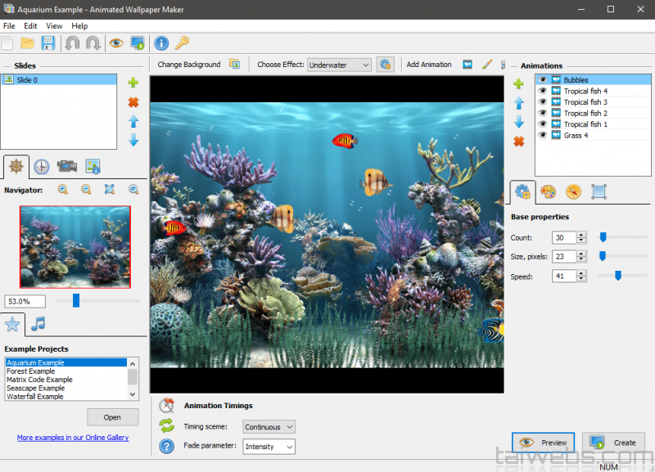This screenshot has width=655, height=472.
Task: Hide the Grass 4 animation
Action: point(542,136)
